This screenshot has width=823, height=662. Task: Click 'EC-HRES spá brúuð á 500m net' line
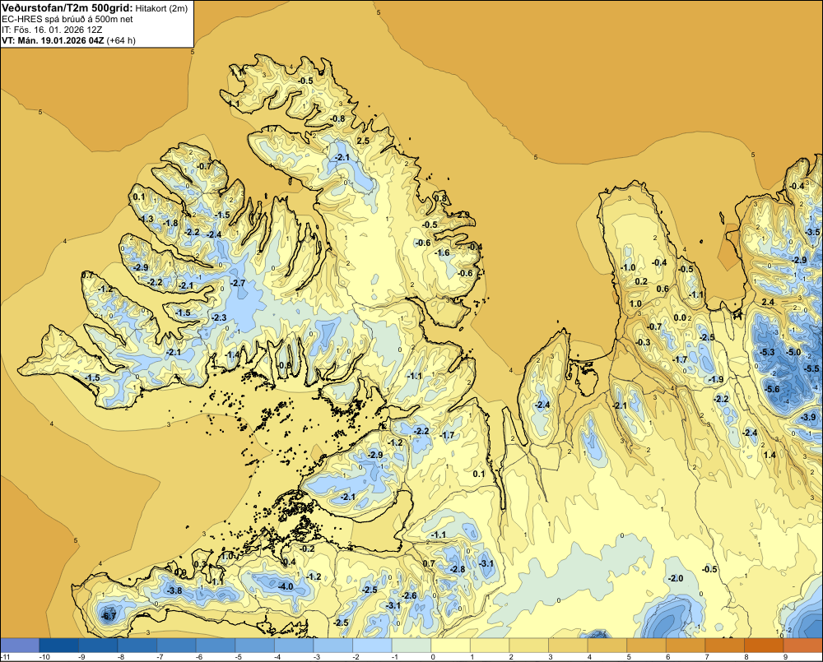tap(67, 19)
